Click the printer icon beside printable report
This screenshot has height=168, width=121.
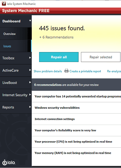click(66, 71)
